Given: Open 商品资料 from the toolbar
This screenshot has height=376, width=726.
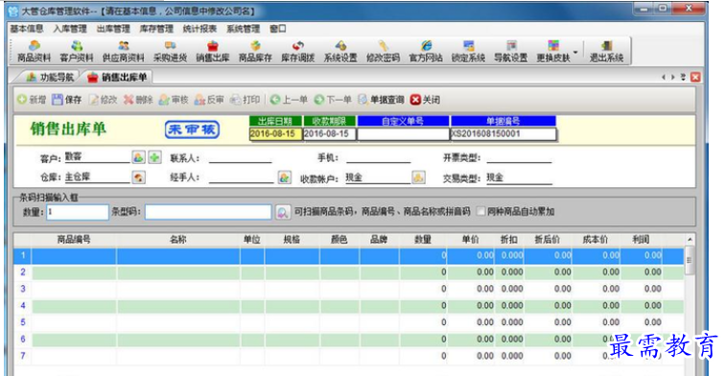Looking at the screenshot, I should click(x=34, y=52).
